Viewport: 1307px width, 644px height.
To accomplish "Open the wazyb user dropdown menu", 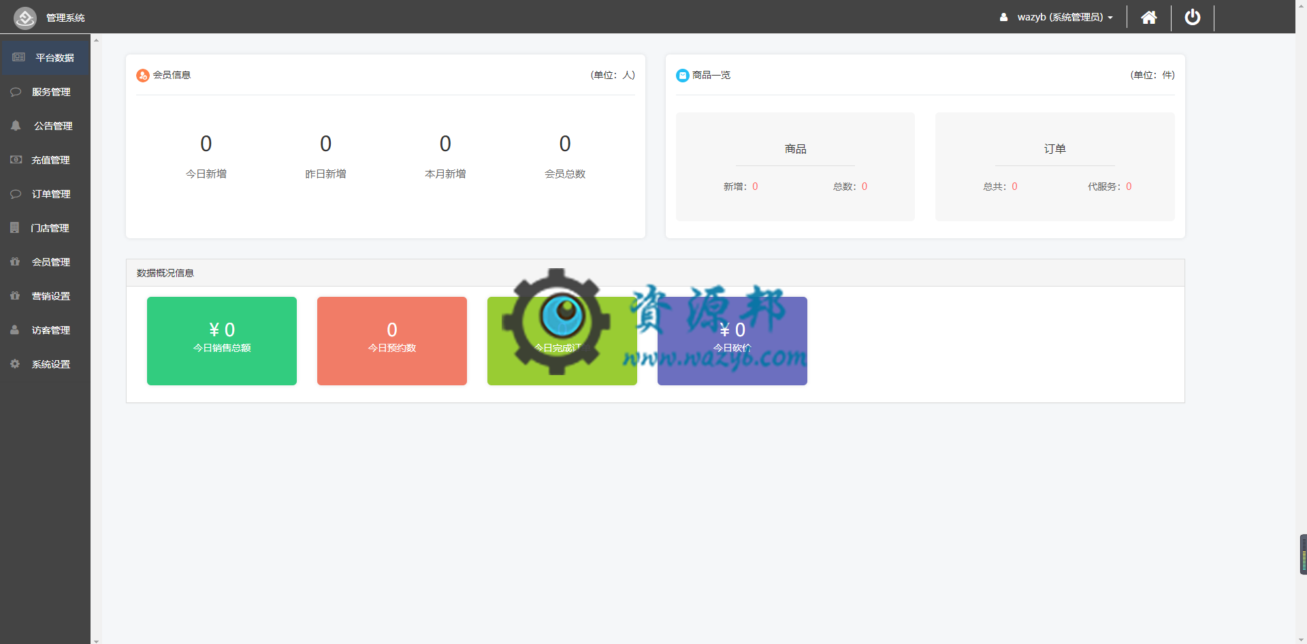I will click(1056, 17).
